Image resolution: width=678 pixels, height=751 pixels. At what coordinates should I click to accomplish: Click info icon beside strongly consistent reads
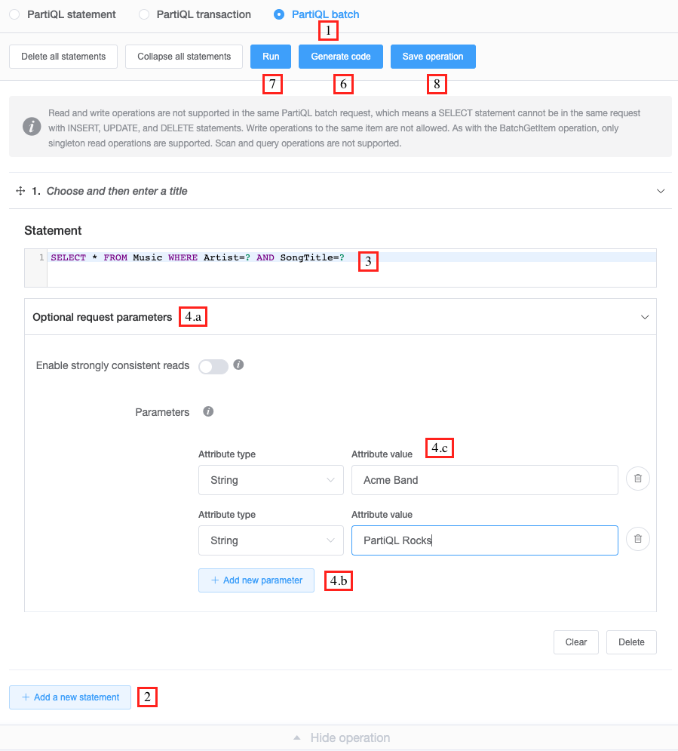[x=238, y=365]
